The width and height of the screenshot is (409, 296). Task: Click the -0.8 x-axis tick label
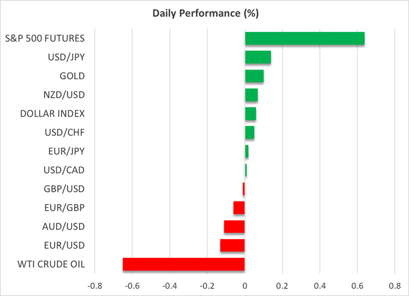point(95,285)
